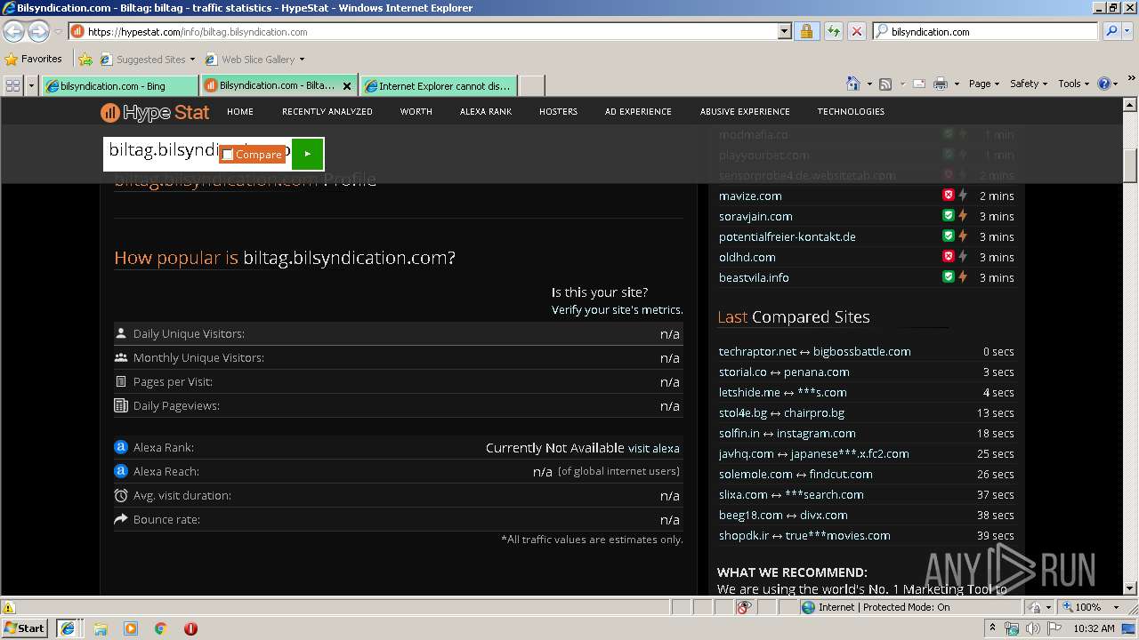Switch to Internet Explorer cannot display tab
Viewport: 1139px width, 640px height.
[438, 85]
